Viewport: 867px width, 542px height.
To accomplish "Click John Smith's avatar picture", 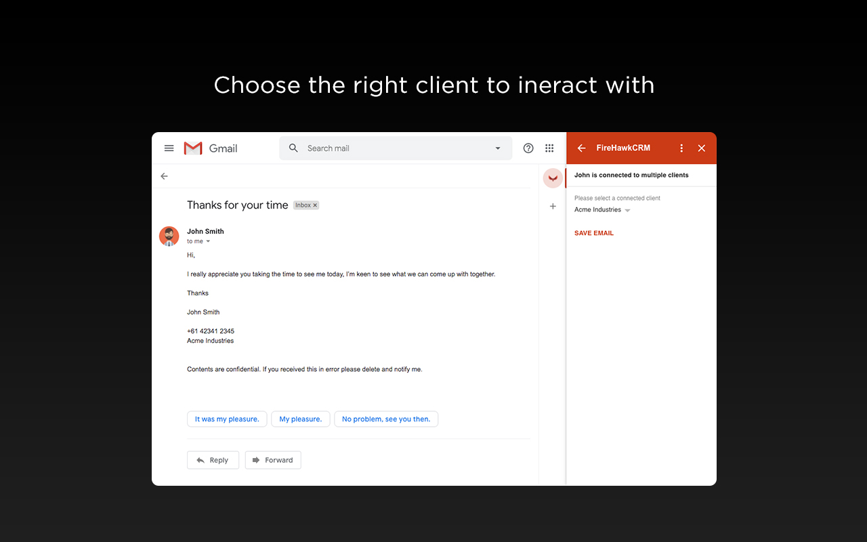I will point(169,236).
